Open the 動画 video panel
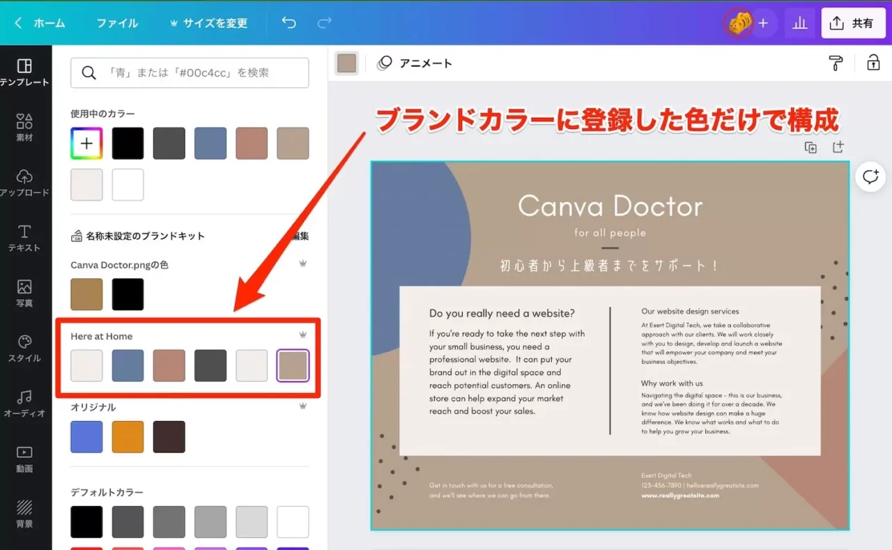This screenshot has height=550, width=892. click(x=24, y=459)
